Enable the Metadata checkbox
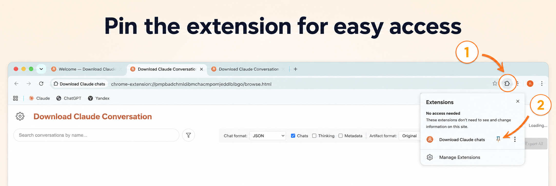Screen dimensions: 556x186 coord(340,136)
